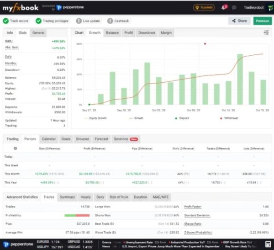Image resolution: width=274 pixels, height=250 pixels.
Task: Click the Standard Deviation link
Action: (197, 215)
